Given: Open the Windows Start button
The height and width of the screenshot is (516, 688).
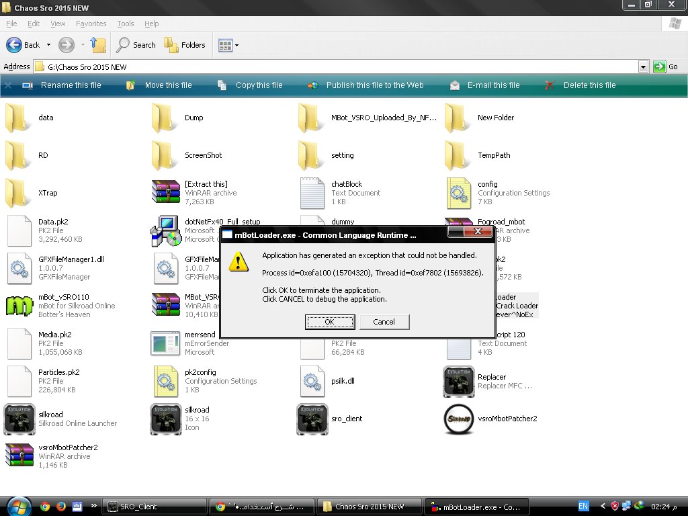Looking at the screenshot, I should (18, 507).
